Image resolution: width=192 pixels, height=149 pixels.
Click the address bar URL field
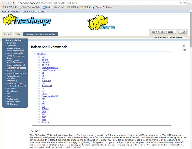click(98, 3)
